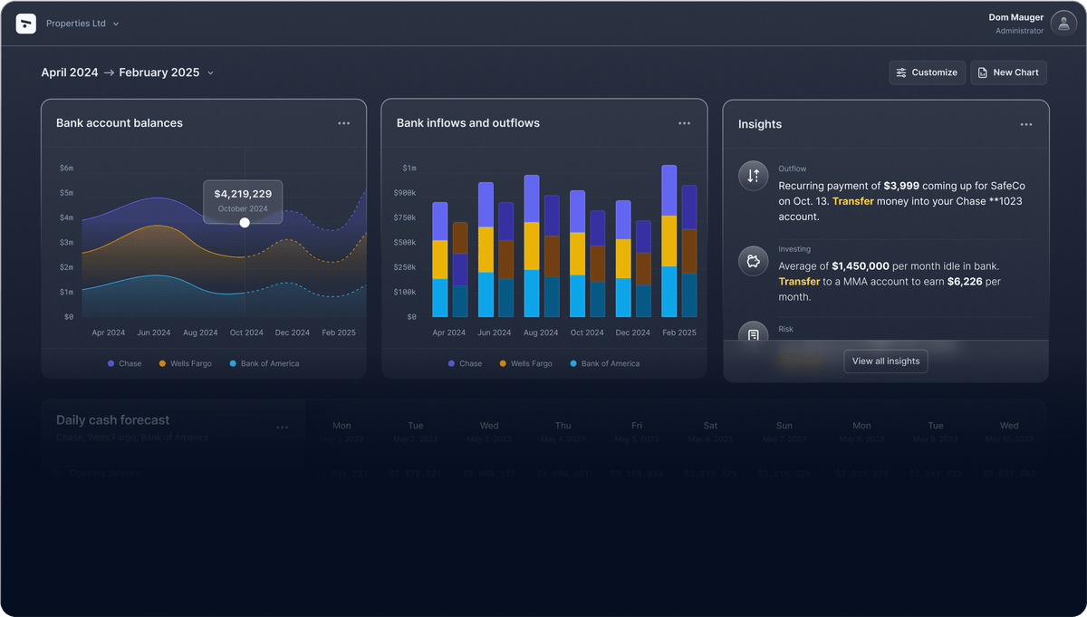Click the October 2024 data point marker on the chart
This screenshot has height=617, width=1087.
(x=243, y=220)
